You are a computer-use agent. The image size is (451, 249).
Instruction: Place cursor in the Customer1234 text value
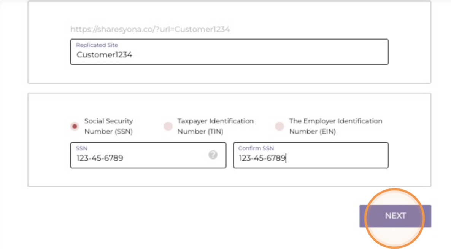coord(104,55)
